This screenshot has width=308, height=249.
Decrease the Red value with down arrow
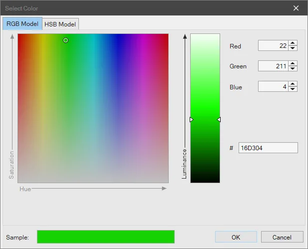(x=293, y=48)
